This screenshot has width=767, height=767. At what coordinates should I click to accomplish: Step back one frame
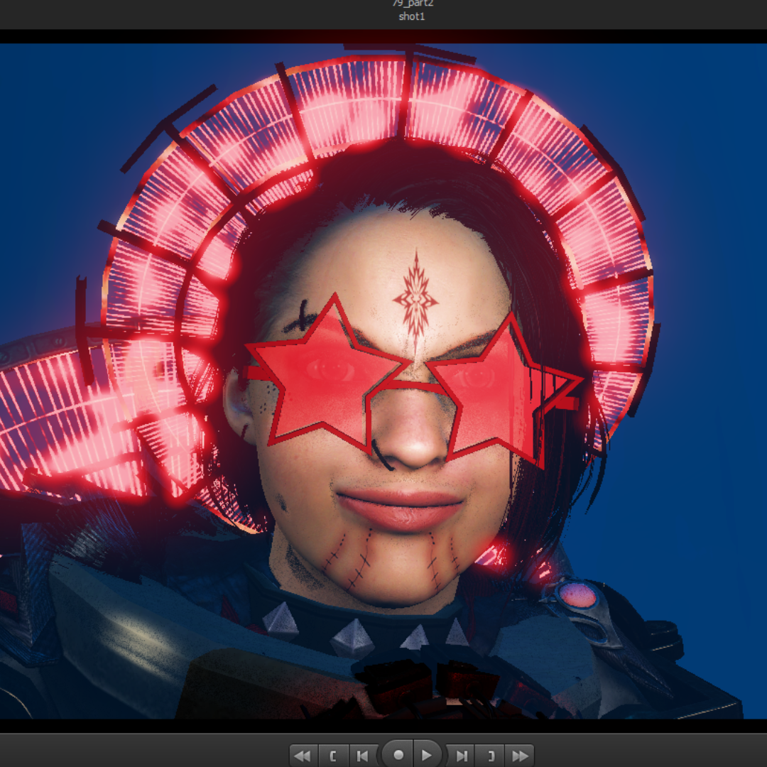coord(364,756)
